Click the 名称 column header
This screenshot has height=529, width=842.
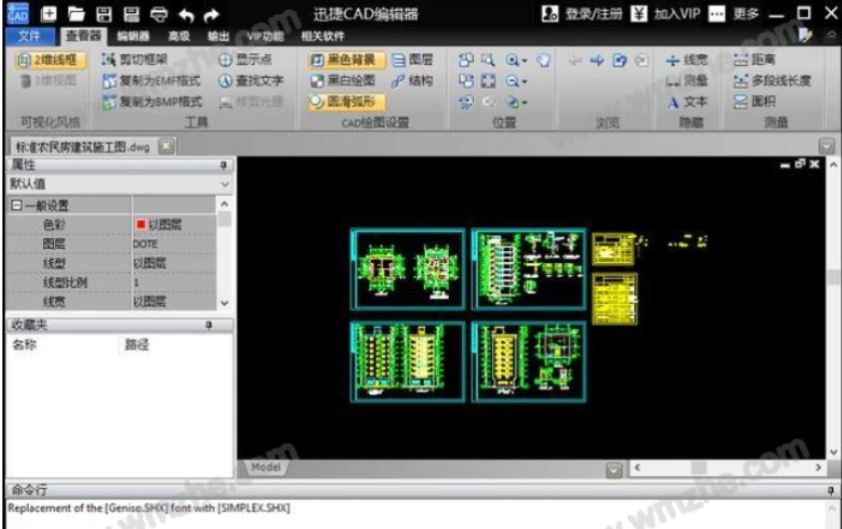[24, 345]
